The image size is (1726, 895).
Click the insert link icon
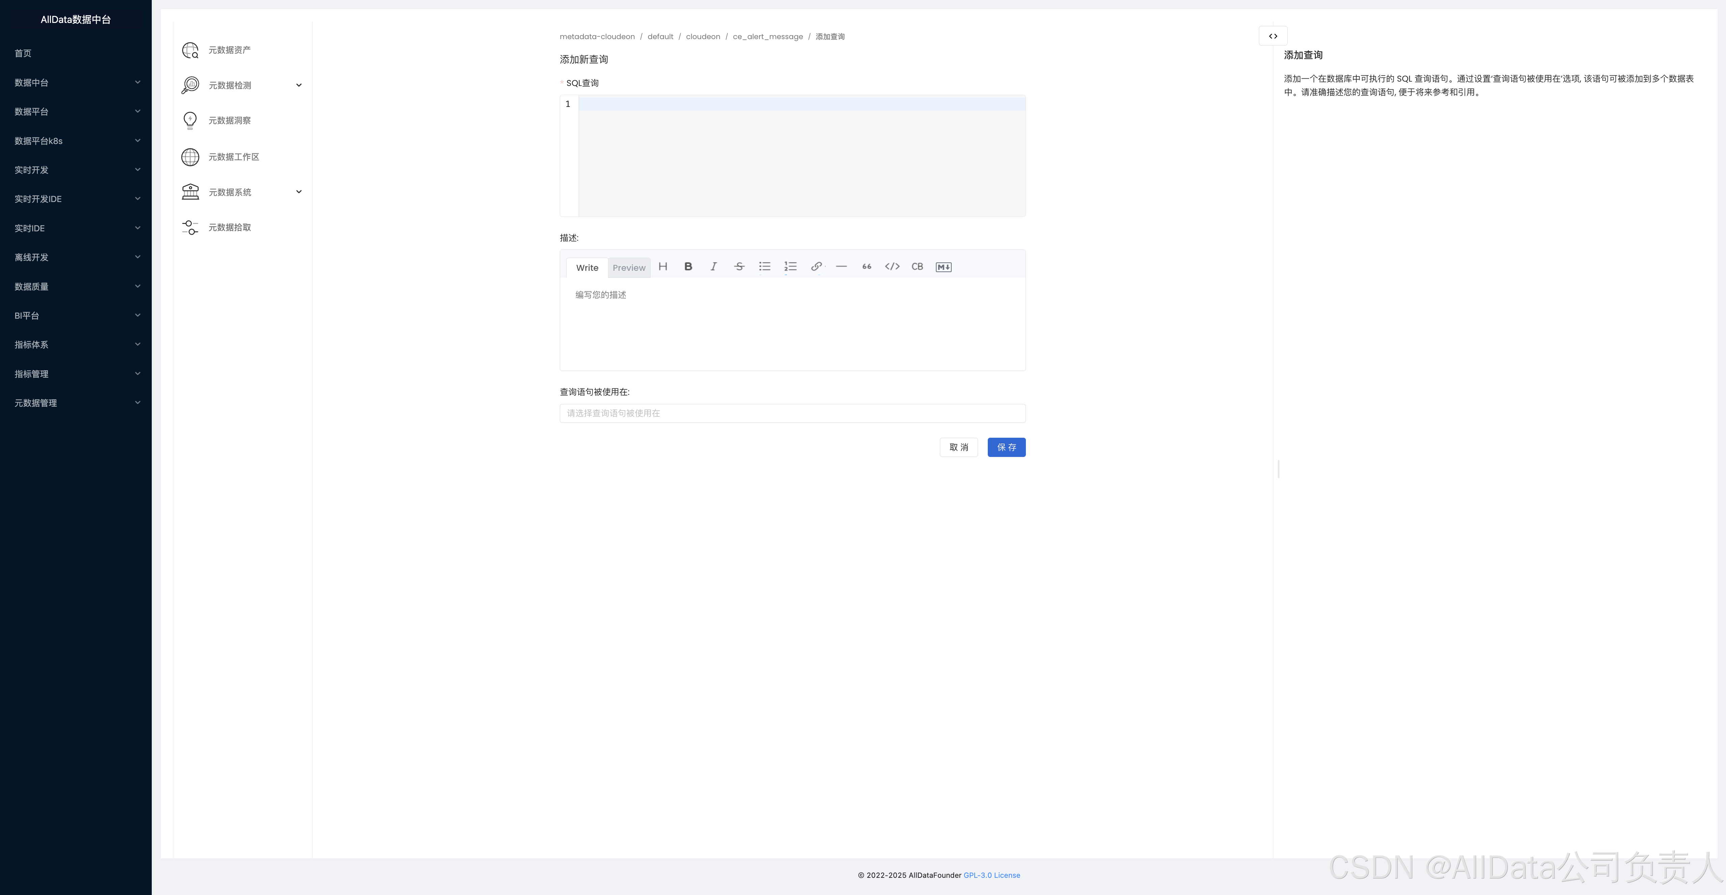816,267
